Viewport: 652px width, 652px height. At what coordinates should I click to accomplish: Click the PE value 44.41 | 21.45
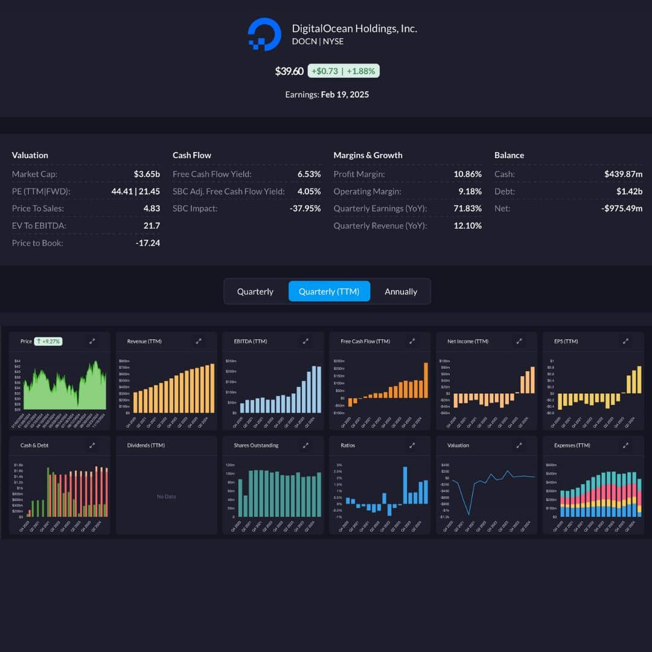coord(136,191)
